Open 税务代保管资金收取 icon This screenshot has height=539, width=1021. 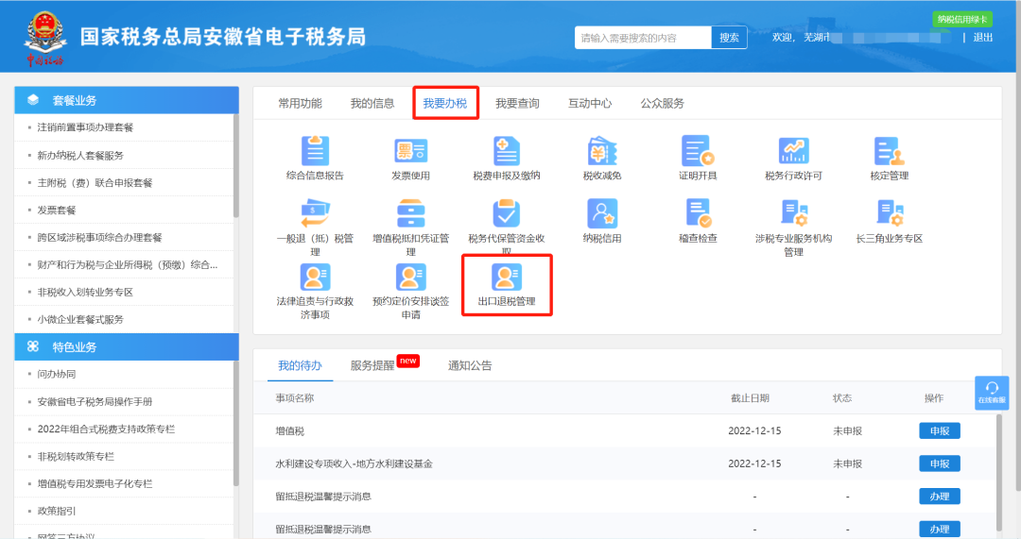coord(506,213)
